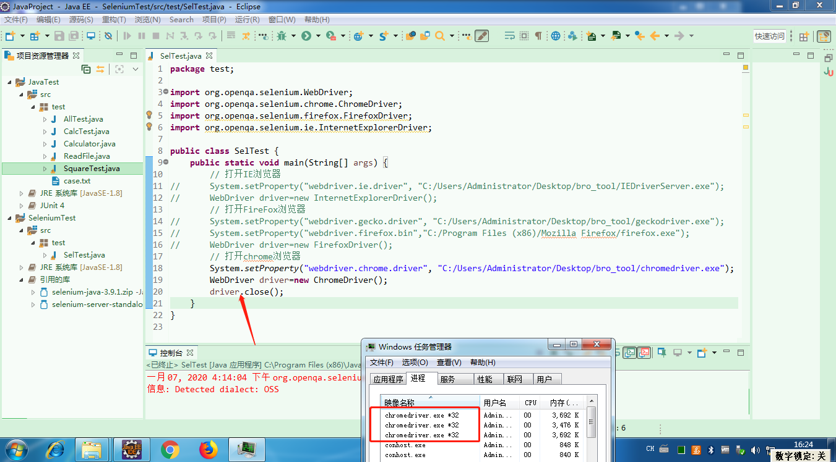Open 查看(V) menu in Task Manager
Screen dimensions: 836x462
tap(449, 363)
